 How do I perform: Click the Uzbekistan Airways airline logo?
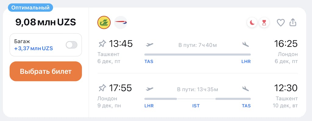pyautogui.click(x=104, y=22)
